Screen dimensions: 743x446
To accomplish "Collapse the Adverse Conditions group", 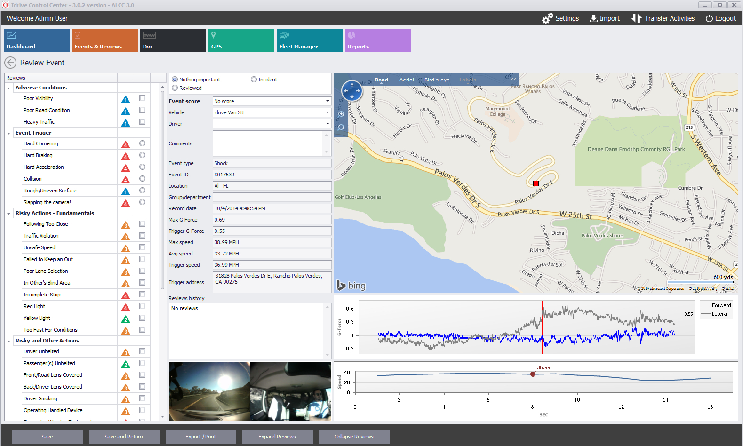I will pyautogui.click(x=9, y=88).
